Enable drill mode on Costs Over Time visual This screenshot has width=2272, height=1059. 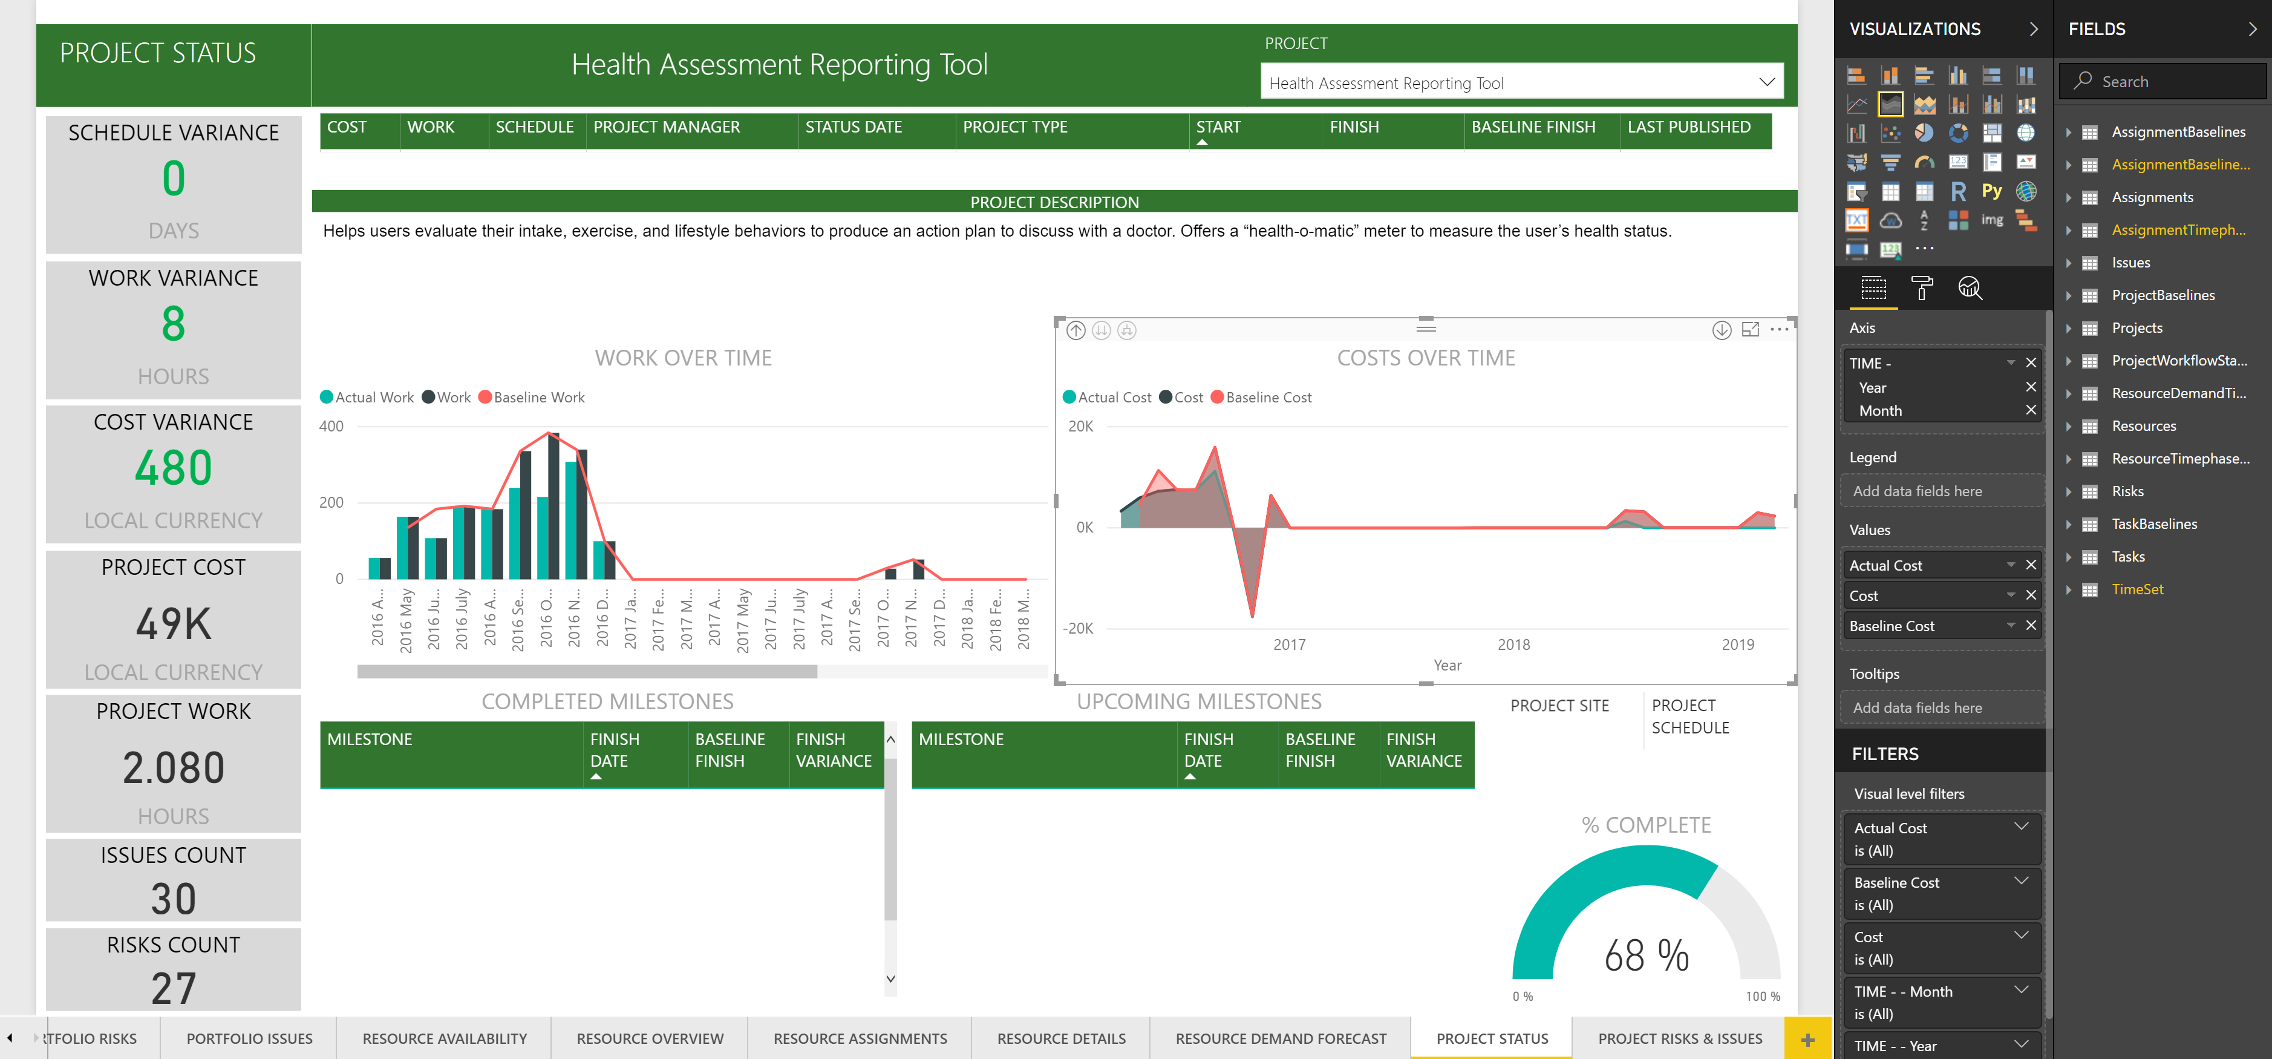point(1722,330)
